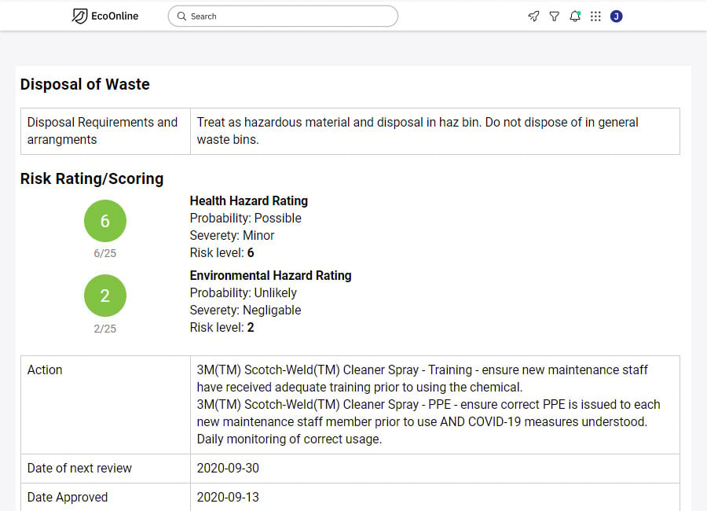Screen dimensions: 707x511
Task: Click 'Risk level: 2' text
Action: tap(222, 327)
